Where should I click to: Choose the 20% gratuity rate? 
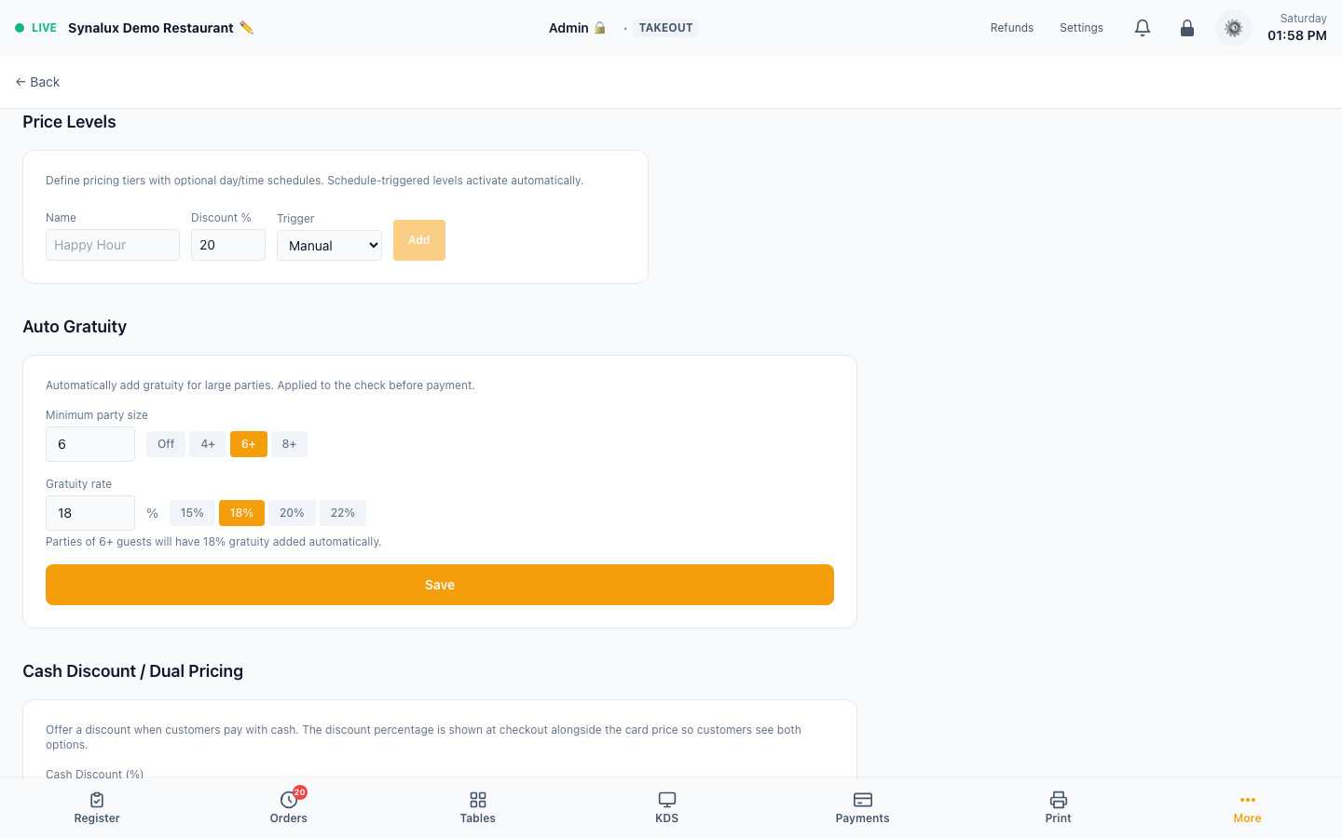pos(292,513)
